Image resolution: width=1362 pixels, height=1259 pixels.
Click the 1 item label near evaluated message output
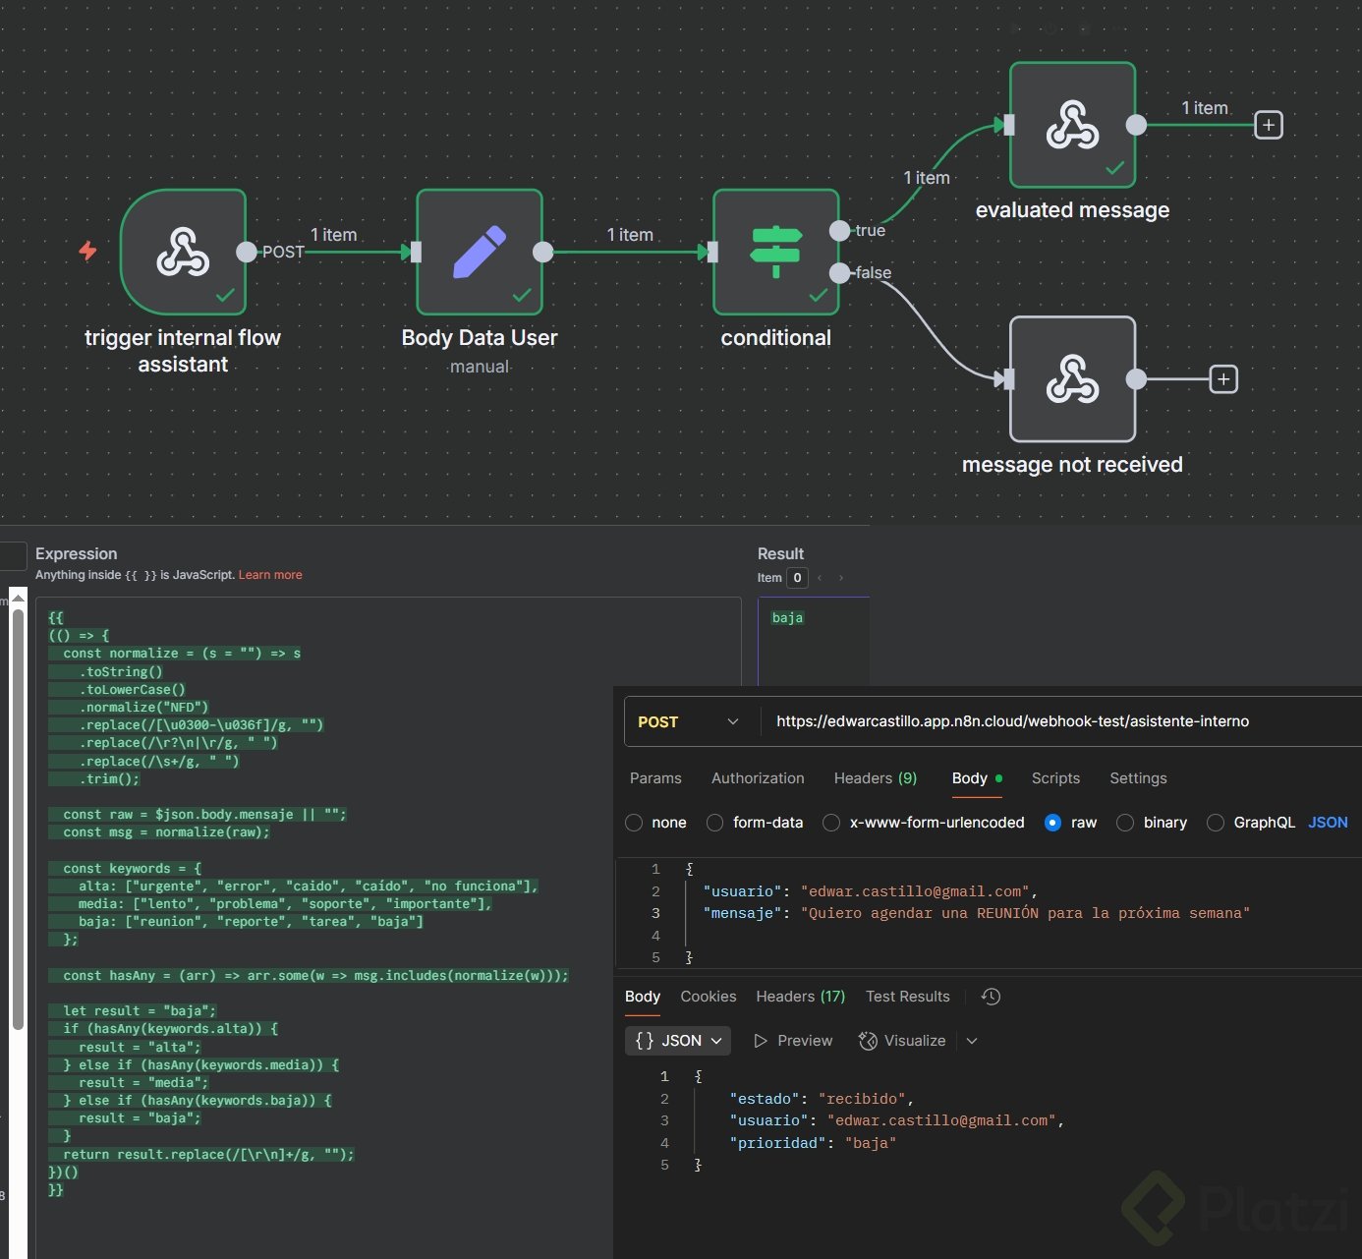[1205, 108]
